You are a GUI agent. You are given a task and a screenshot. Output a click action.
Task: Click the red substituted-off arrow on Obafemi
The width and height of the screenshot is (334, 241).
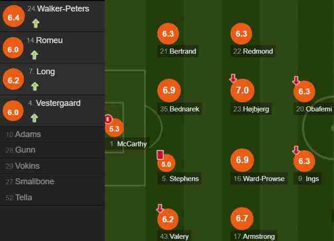[x=296, y=81]
